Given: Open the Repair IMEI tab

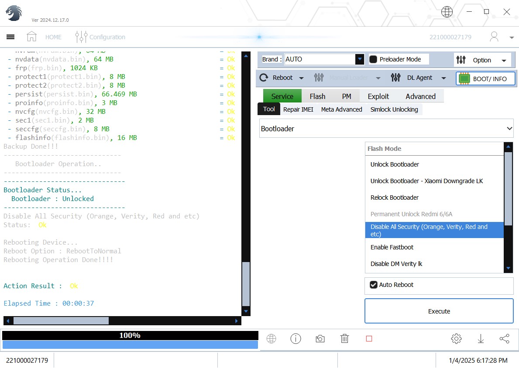Looking at the screenshot, I should click(x=298, y=109).
